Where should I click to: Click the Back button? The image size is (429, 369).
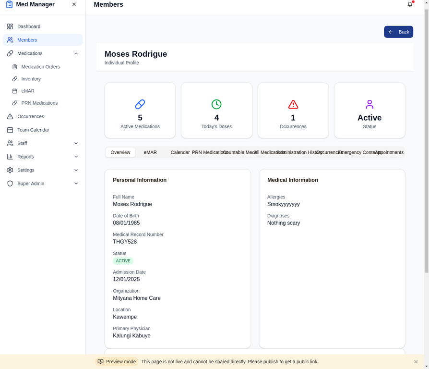pos(399,32)
